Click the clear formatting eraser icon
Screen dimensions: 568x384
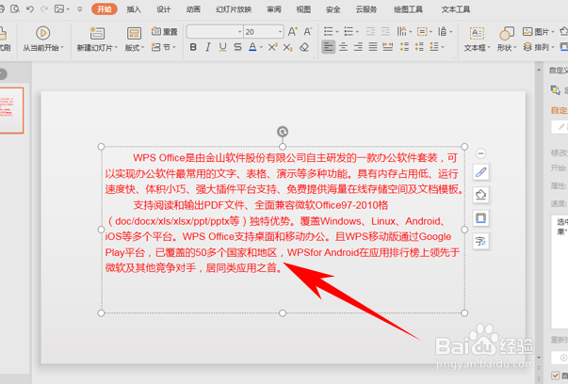[304, 47]
